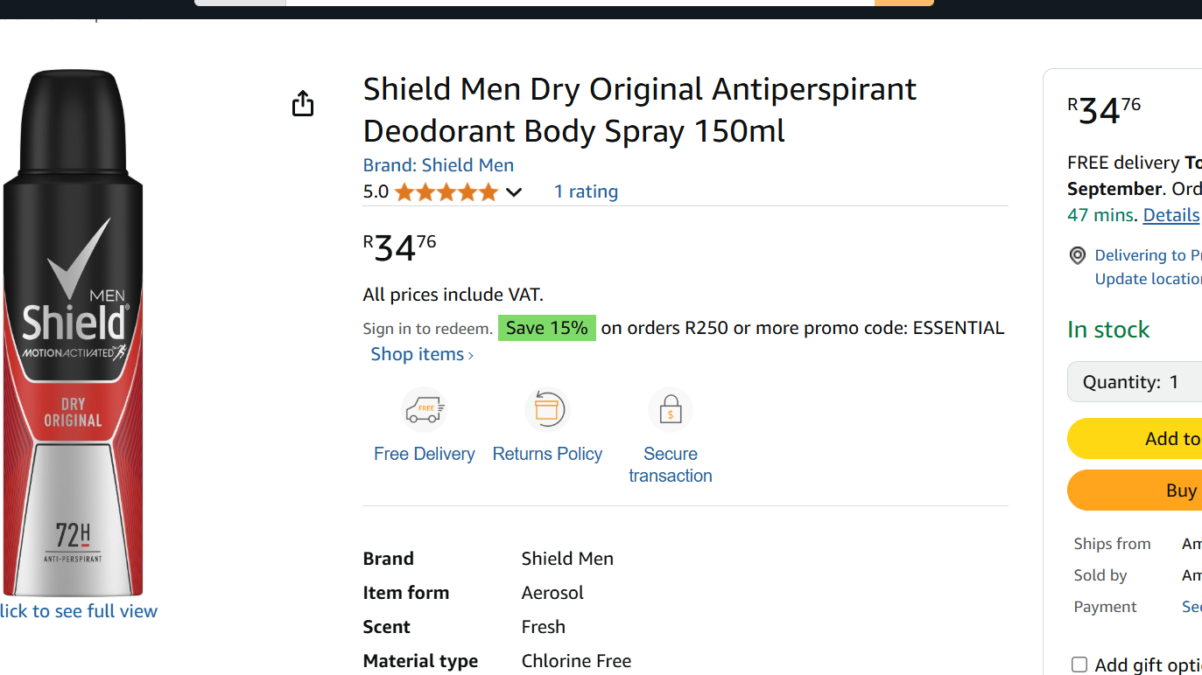Click the Update location link
Viewport: 1202px width, 675px height.
pyautogui.click(x=1148, y=279)
